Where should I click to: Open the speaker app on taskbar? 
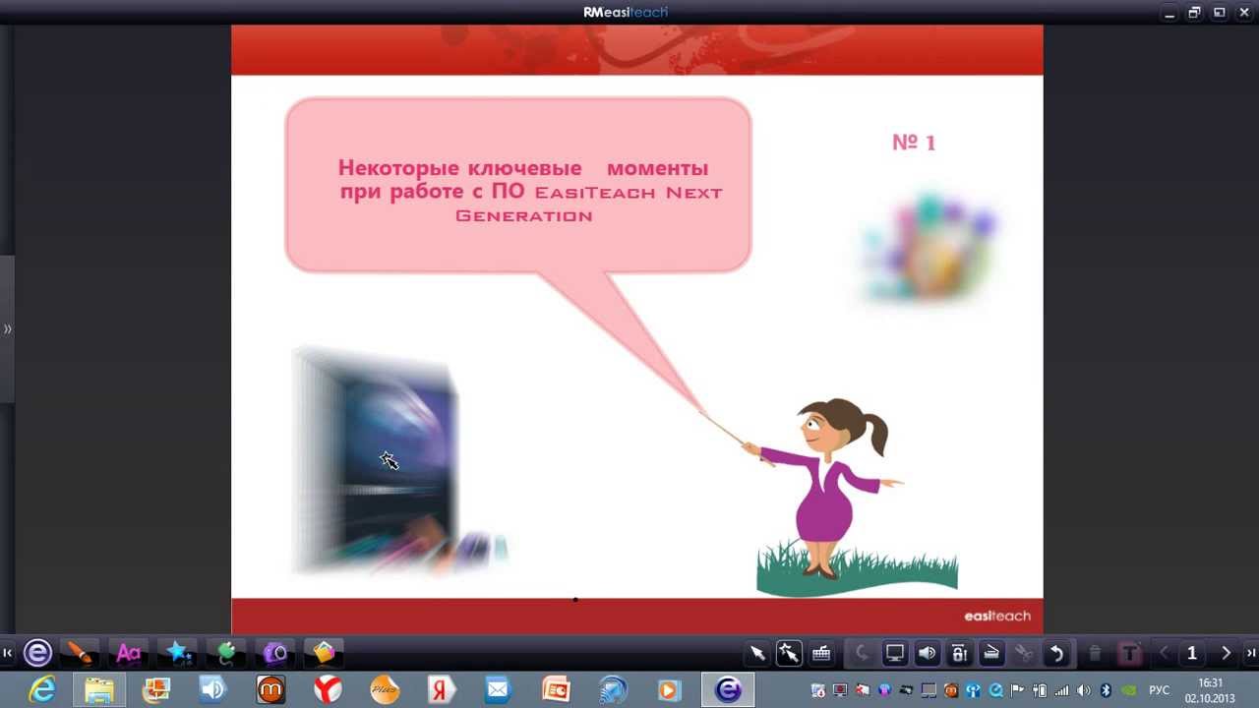pos(212,690)
